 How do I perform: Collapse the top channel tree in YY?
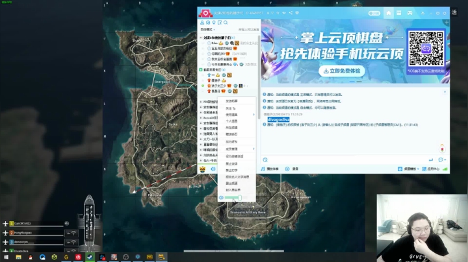(201, 38)
